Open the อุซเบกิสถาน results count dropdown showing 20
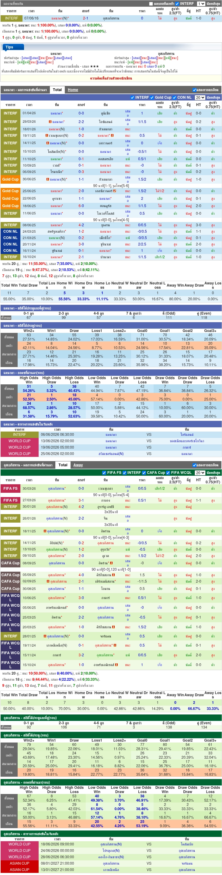 [199, 472]
